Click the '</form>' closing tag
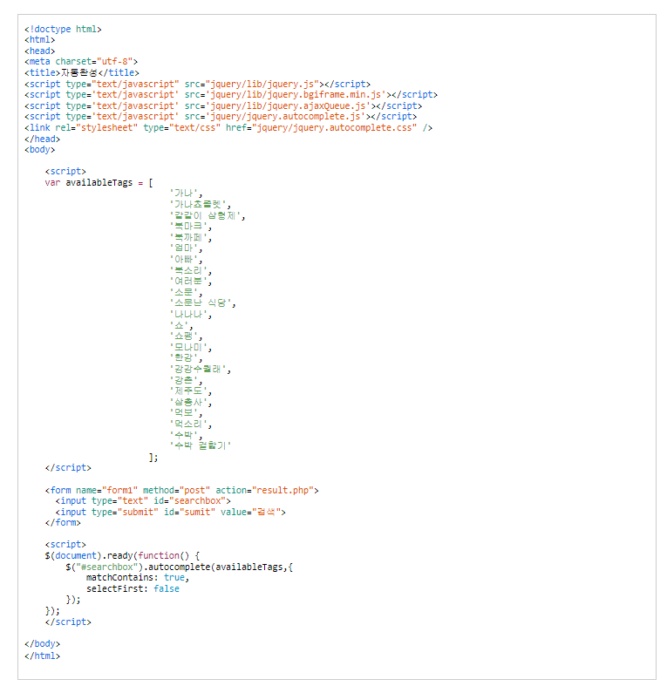 (63, 523)
